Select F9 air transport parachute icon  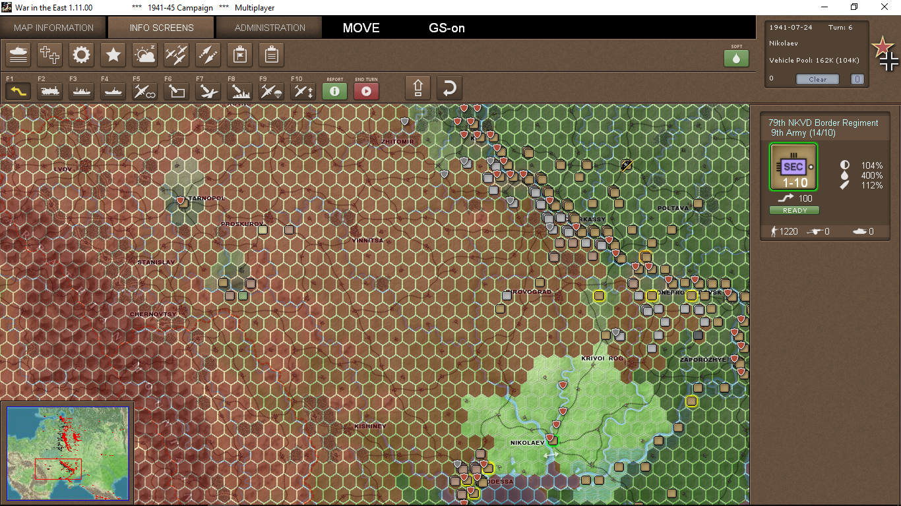pos(272,91)
